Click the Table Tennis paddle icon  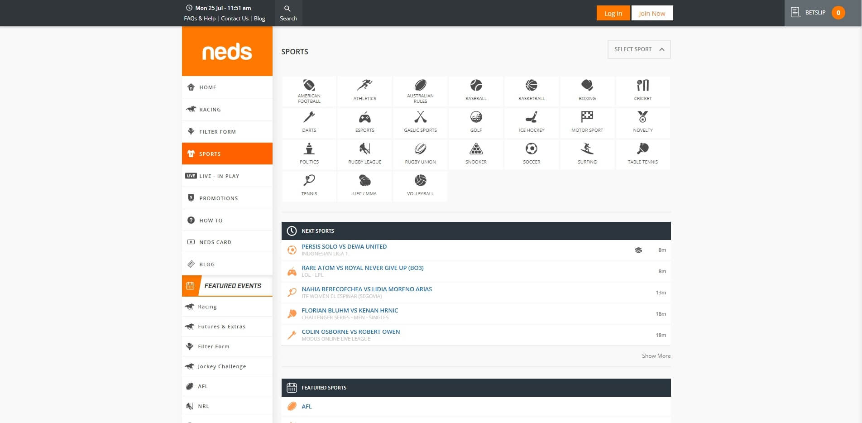642,149
